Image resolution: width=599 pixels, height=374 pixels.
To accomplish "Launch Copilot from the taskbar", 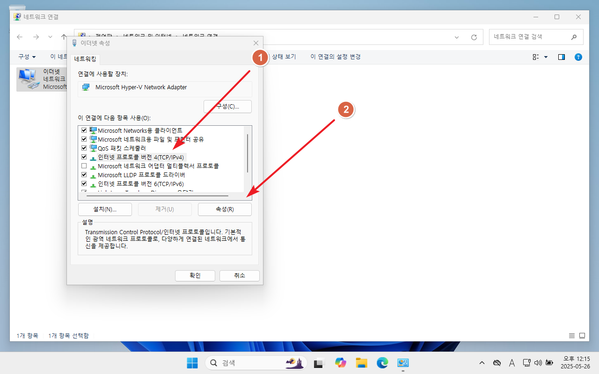I will (x=340, y=363).
